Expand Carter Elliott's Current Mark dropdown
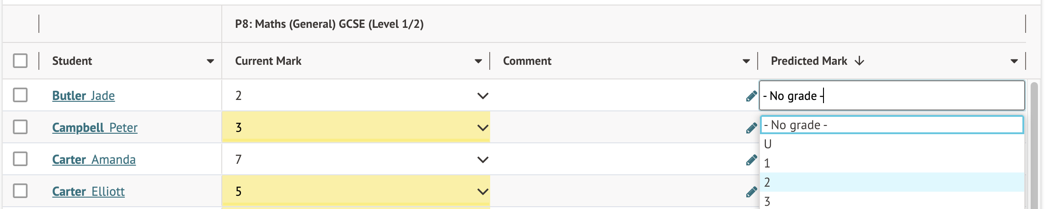The width and height of the screenshot is (1048, 209). [x=483, y=192]
